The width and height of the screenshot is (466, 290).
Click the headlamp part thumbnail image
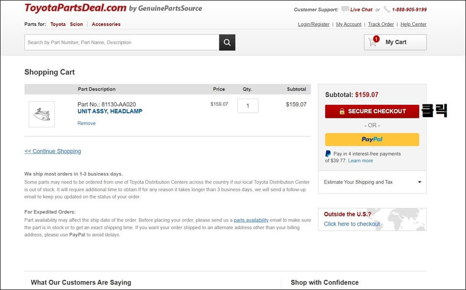(42, 114)
